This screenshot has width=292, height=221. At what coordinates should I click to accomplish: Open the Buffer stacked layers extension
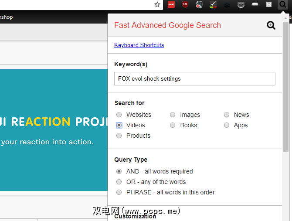click(227, 5)
